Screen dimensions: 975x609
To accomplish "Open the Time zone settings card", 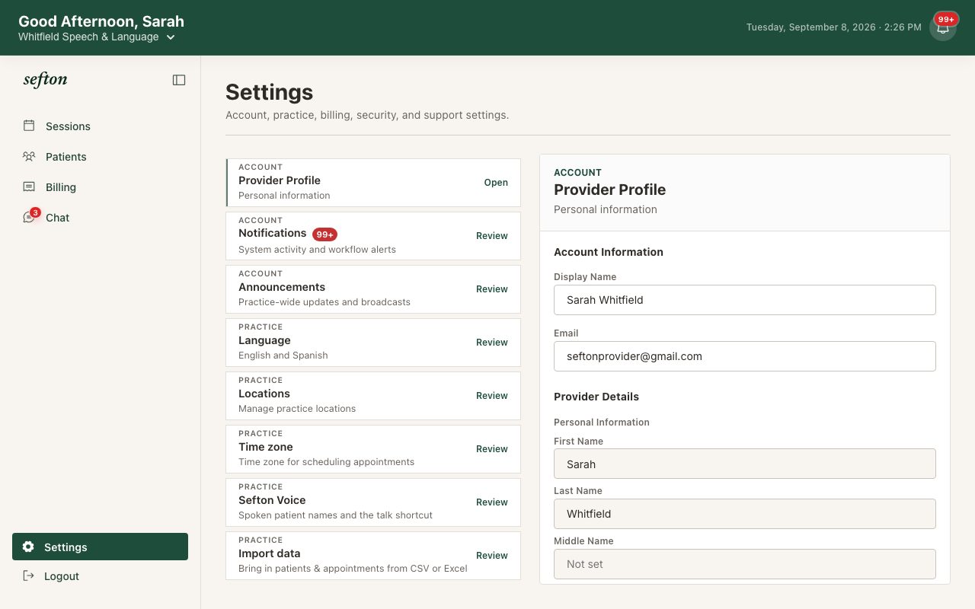I will pos(373,449).
